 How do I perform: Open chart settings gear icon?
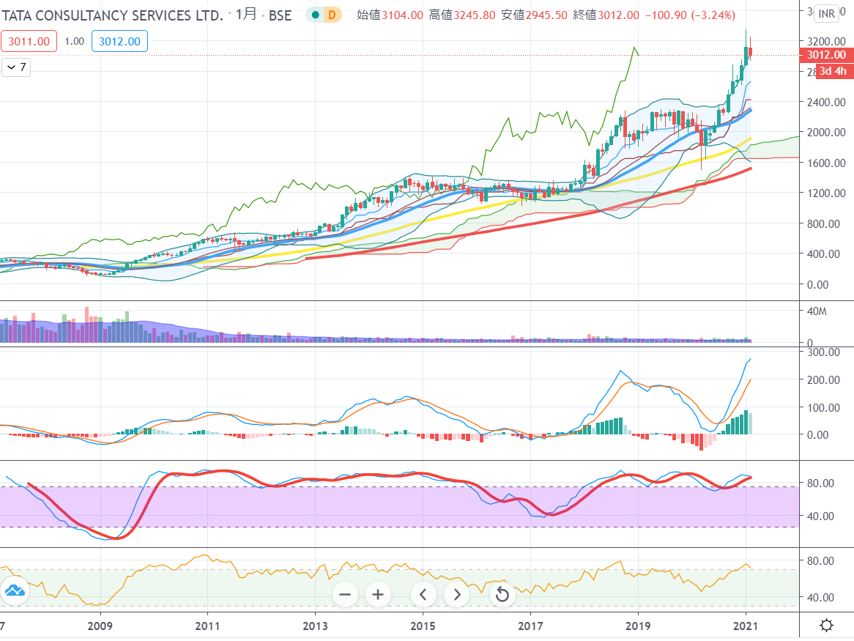point(826,625)
